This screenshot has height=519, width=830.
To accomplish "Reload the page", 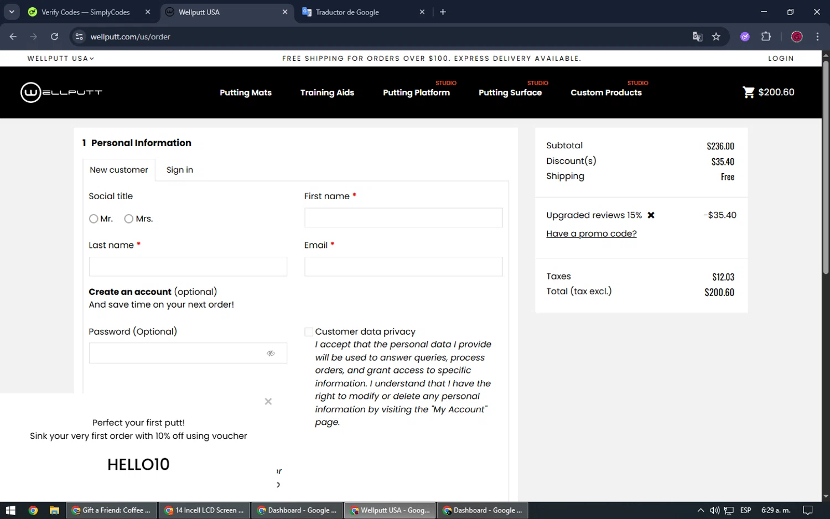I will [54, 37].
